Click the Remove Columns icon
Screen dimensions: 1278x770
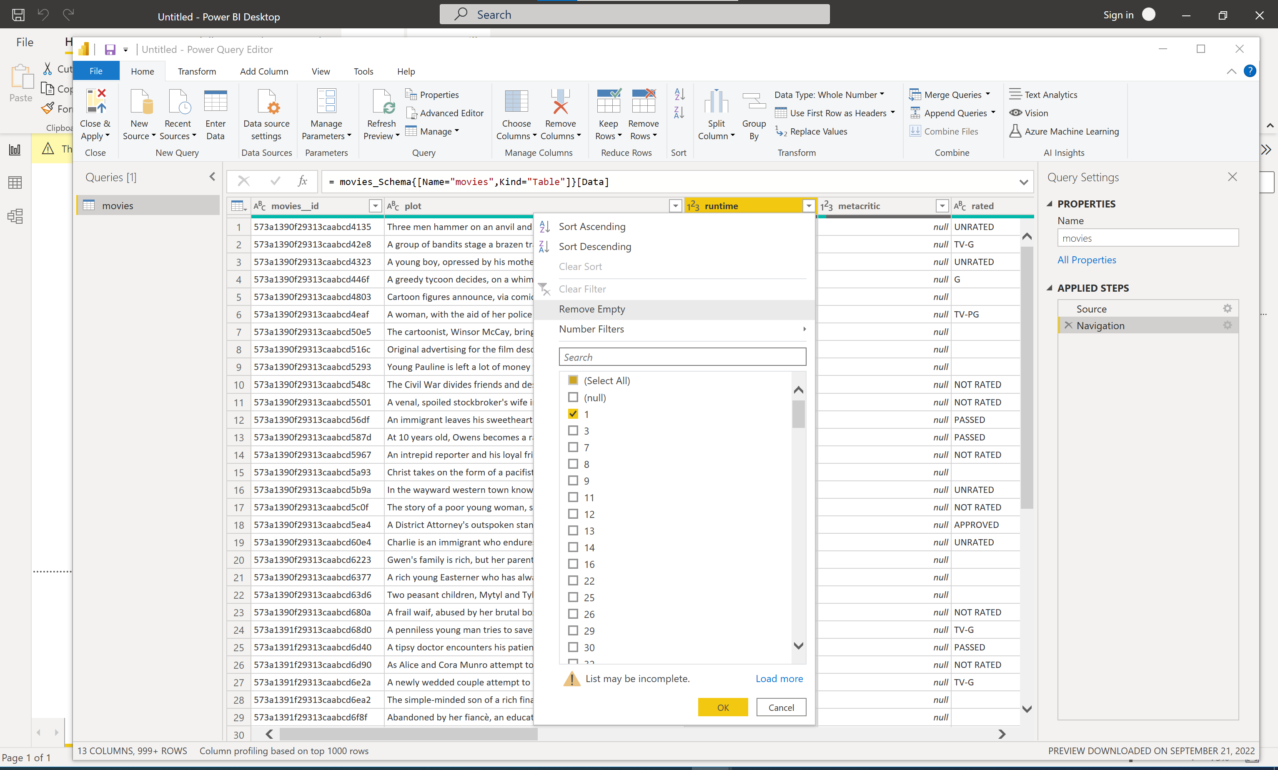[x=560, y=100]
